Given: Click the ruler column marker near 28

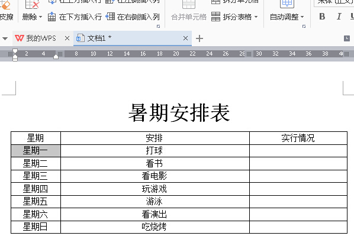Looking at the screenshot, I should click(249, 54).
